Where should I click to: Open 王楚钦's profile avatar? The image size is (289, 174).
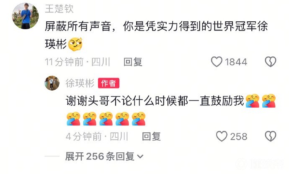(x=26, y=16)
